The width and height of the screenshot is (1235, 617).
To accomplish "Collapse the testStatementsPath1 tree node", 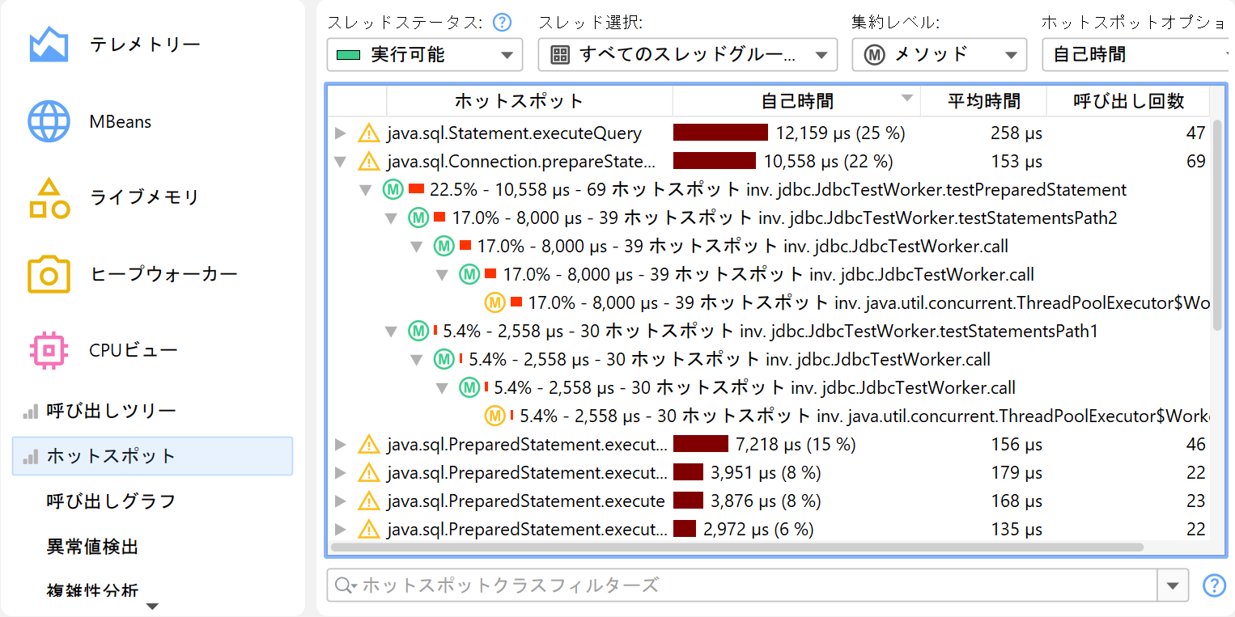I will (391, 331).
